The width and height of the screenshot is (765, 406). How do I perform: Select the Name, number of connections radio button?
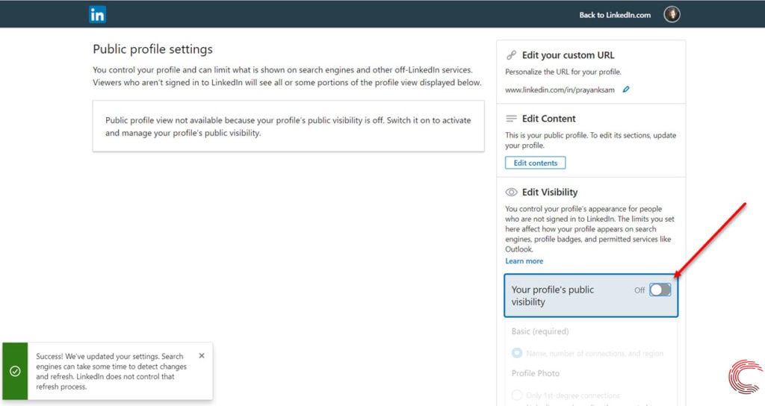(x=517, y=353)
